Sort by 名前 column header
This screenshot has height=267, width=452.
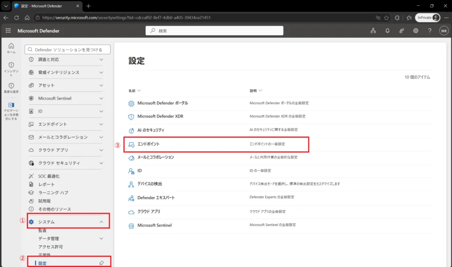pyautogui.click(x=134, y=90)
